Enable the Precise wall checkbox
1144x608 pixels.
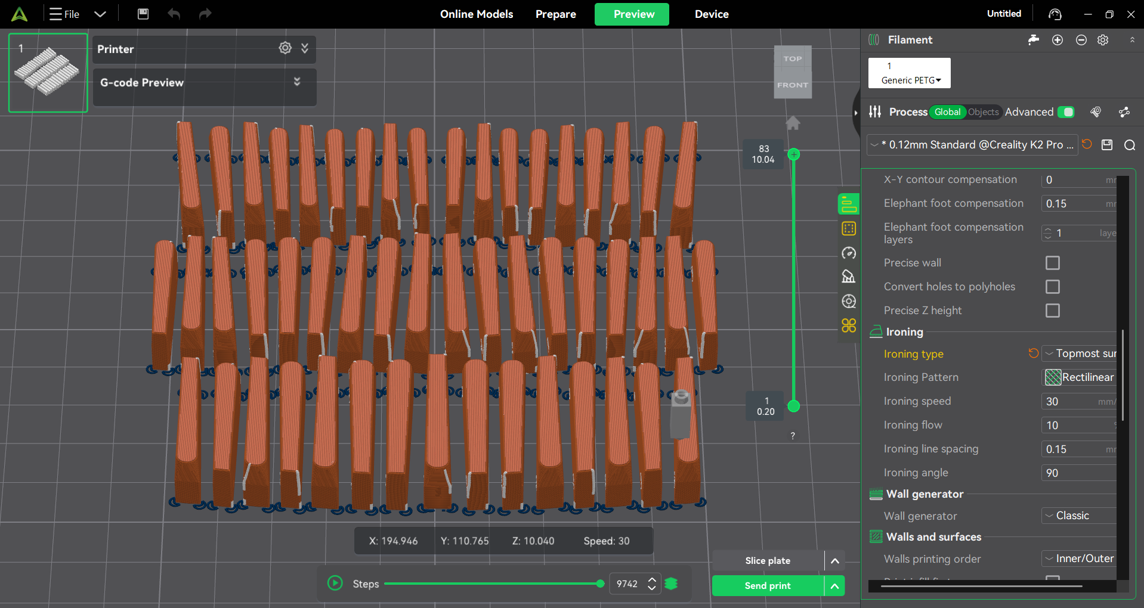(x=1053, y=263)
